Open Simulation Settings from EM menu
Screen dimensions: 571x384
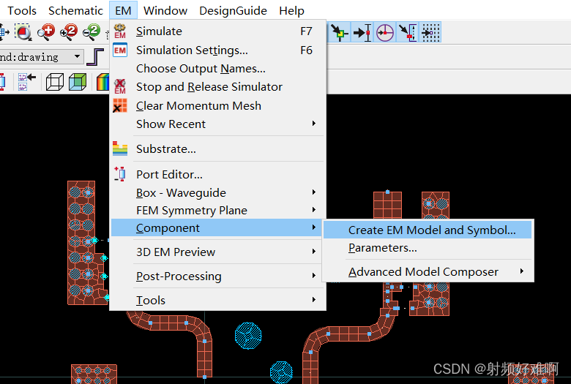[x=217, y=50]
